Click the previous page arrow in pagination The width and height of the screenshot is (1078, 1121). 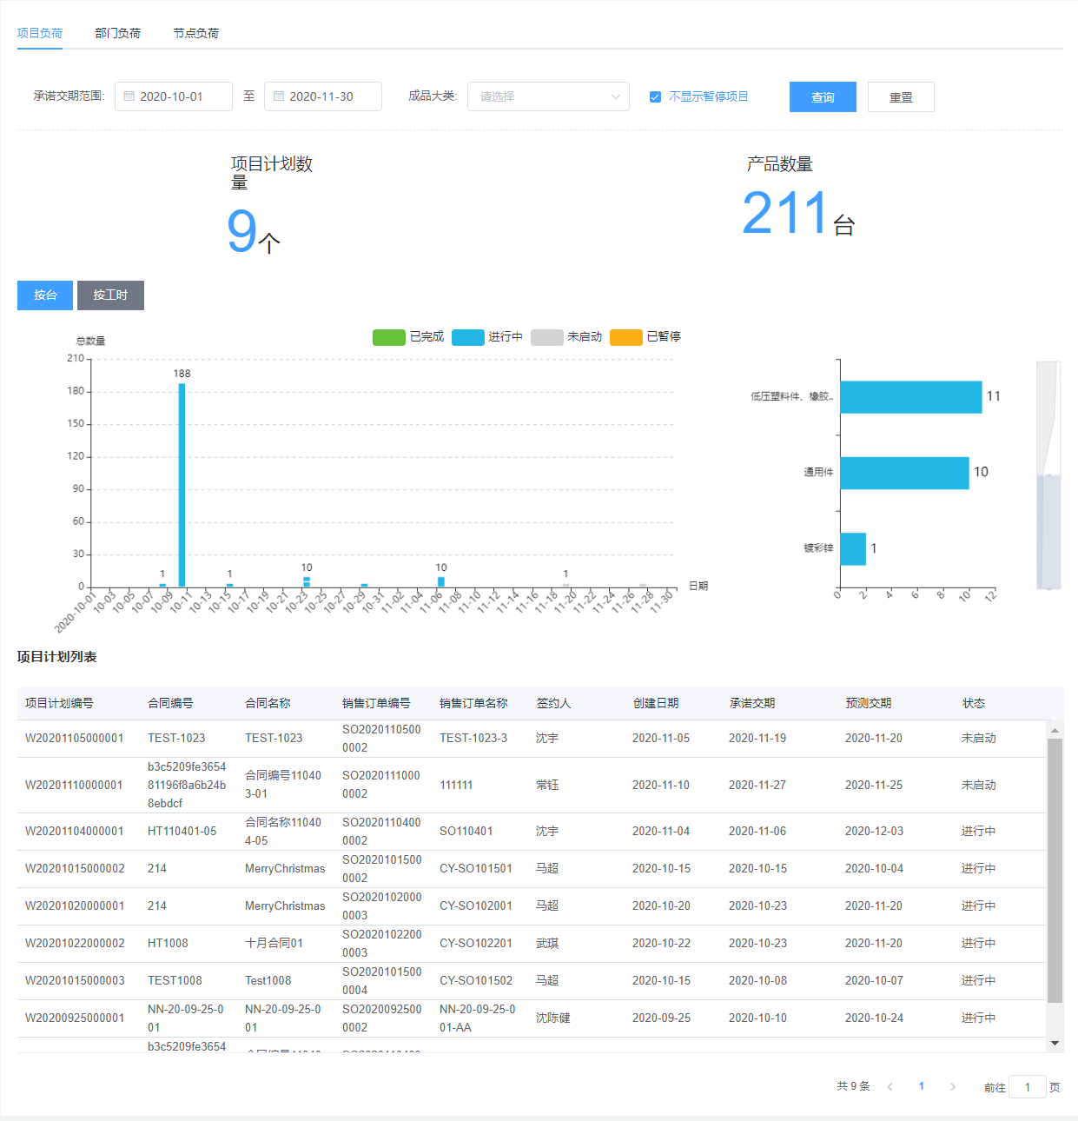pyautogui.click(x=890, y=1087)
